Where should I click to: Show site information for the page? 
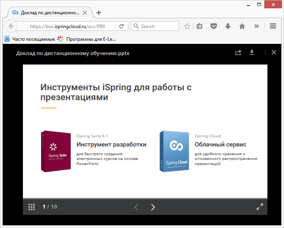pyautogui.click(x=22, y=26)
